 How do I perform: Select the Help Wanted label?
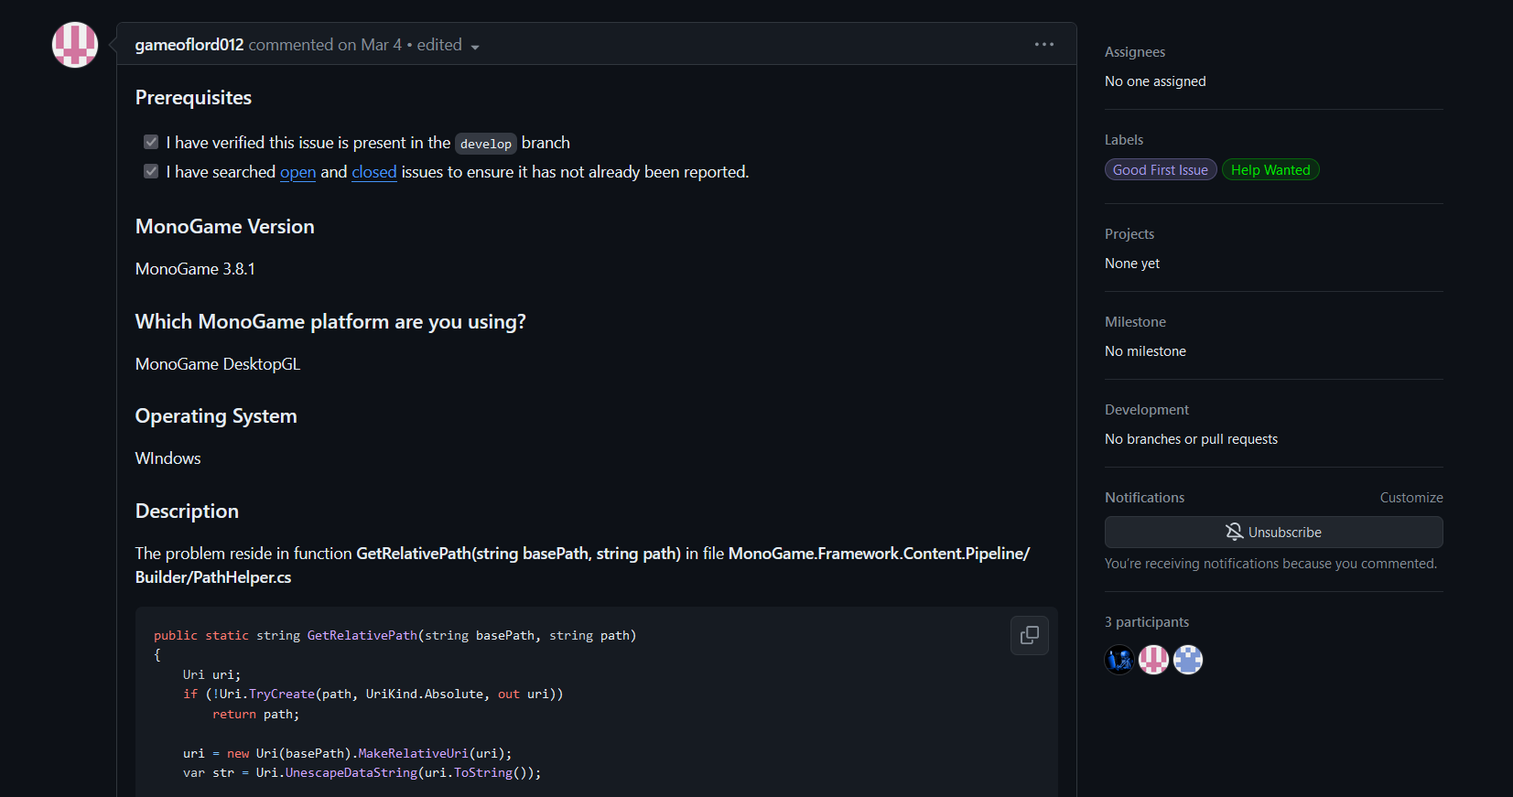[1270, 170]
